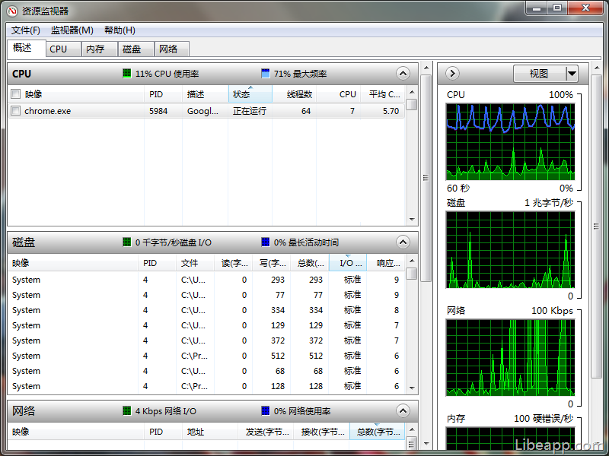The image size is (609, 456).
Task: Click the graph pane scrollbar thumb
Action: tap(596, 226)
